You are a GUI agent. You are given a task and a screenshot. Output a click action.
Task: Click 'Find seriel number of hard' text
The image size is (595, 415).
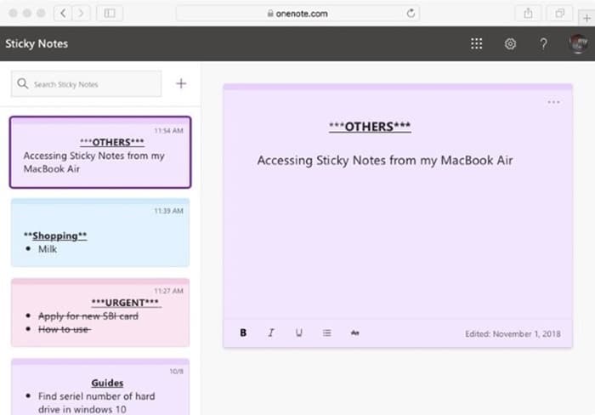(96, 396)
